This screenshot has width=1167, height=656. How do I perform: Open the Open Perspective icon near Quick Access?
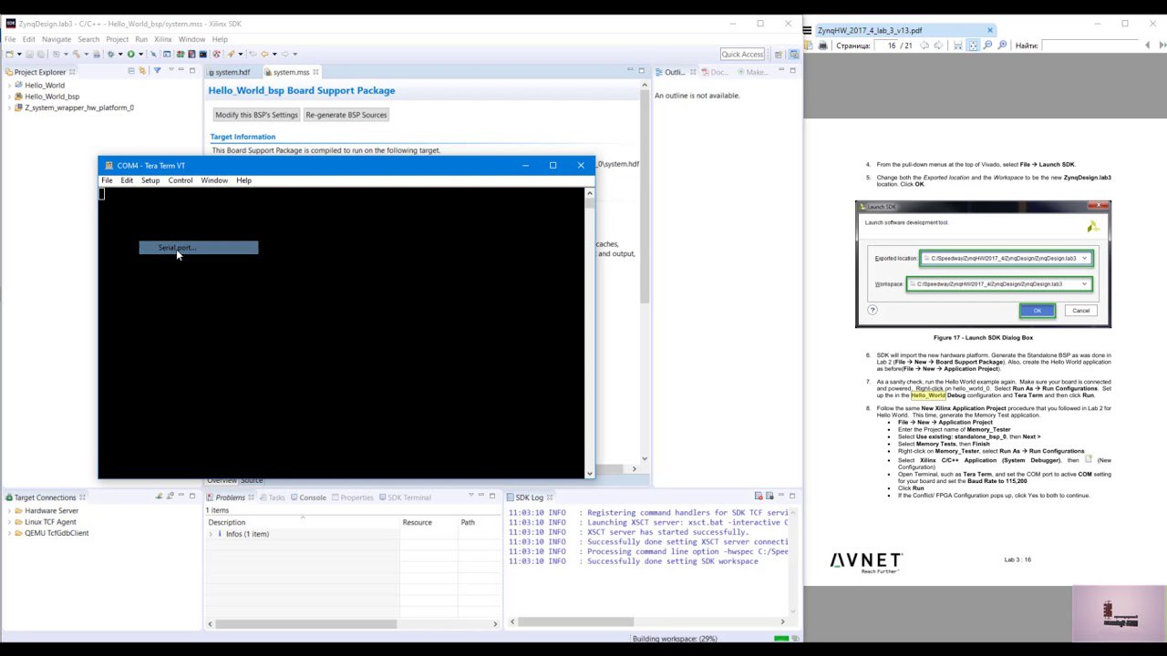click(x=778, y=54)
